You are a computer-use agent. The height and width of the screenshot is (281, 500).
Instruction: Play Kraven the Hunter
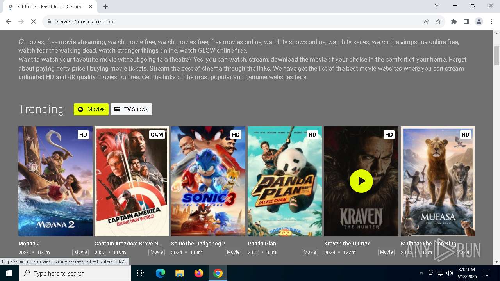pyautogui.click(x=361, y=181)
